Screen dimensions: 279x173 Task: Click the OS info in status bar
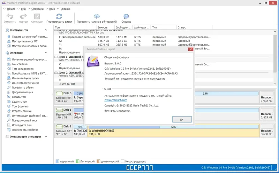coord(236,167)
